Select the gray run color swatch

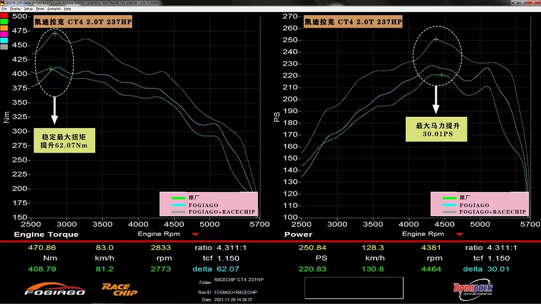pyautogui.click(x=4, y=47)
